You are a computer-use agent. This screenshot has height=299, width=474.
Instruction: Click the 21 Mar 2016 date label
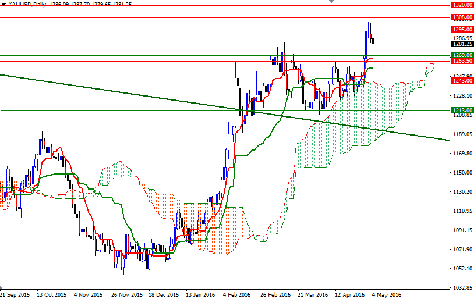coord(313,294)
